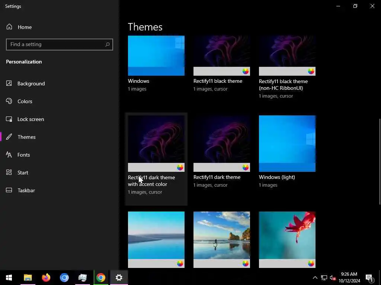Click color wheel on Rectify11 black theme
The image size is (381, 285).
[246, 71]
